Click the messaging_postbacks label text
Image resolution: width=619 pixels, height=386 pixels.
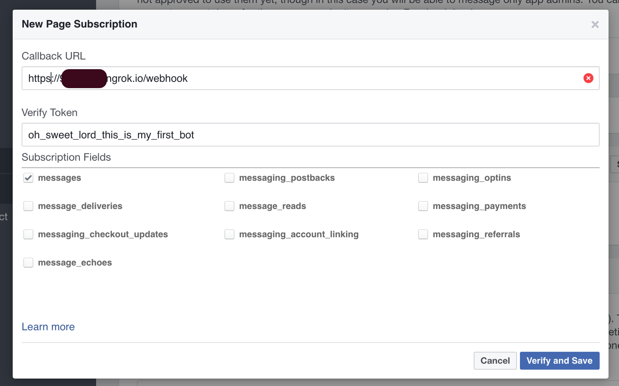click(x=287, y=178)
